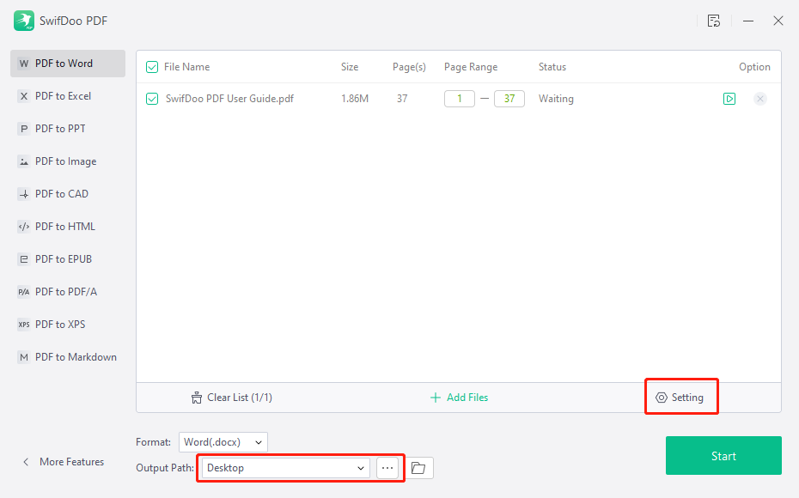The height and width of the screenshot is (498, 799).
Task: Click the start page range field showing 1
Action: (459, 99)
